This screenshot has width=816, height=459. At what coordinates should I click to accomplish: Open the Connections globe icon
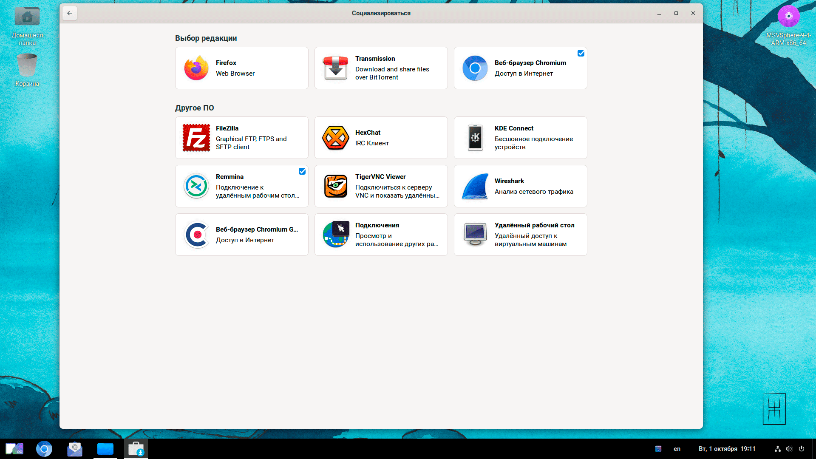click(336, 235)
